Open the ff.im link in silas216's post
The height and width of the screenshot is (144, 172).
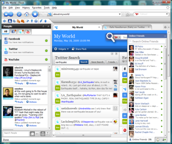click(23, 78)
